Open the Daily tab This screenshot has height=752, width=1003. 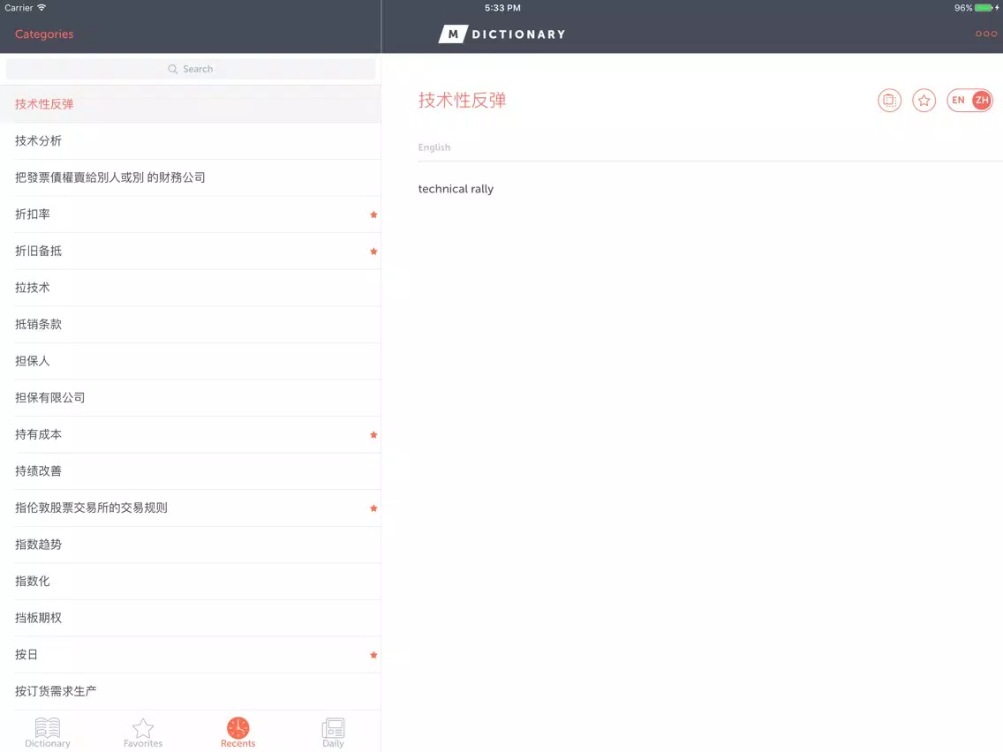click(333, 733)
